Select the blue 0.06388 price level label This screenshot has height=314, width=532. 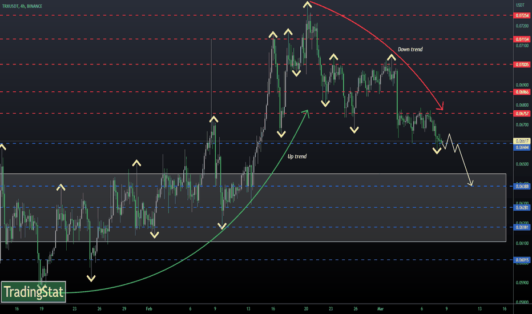coord(522,186)
